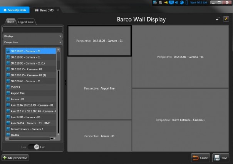This screenshot has height=164, width=233.
Task: Toggle the Tree/List view switch
Action: (35, 147)
